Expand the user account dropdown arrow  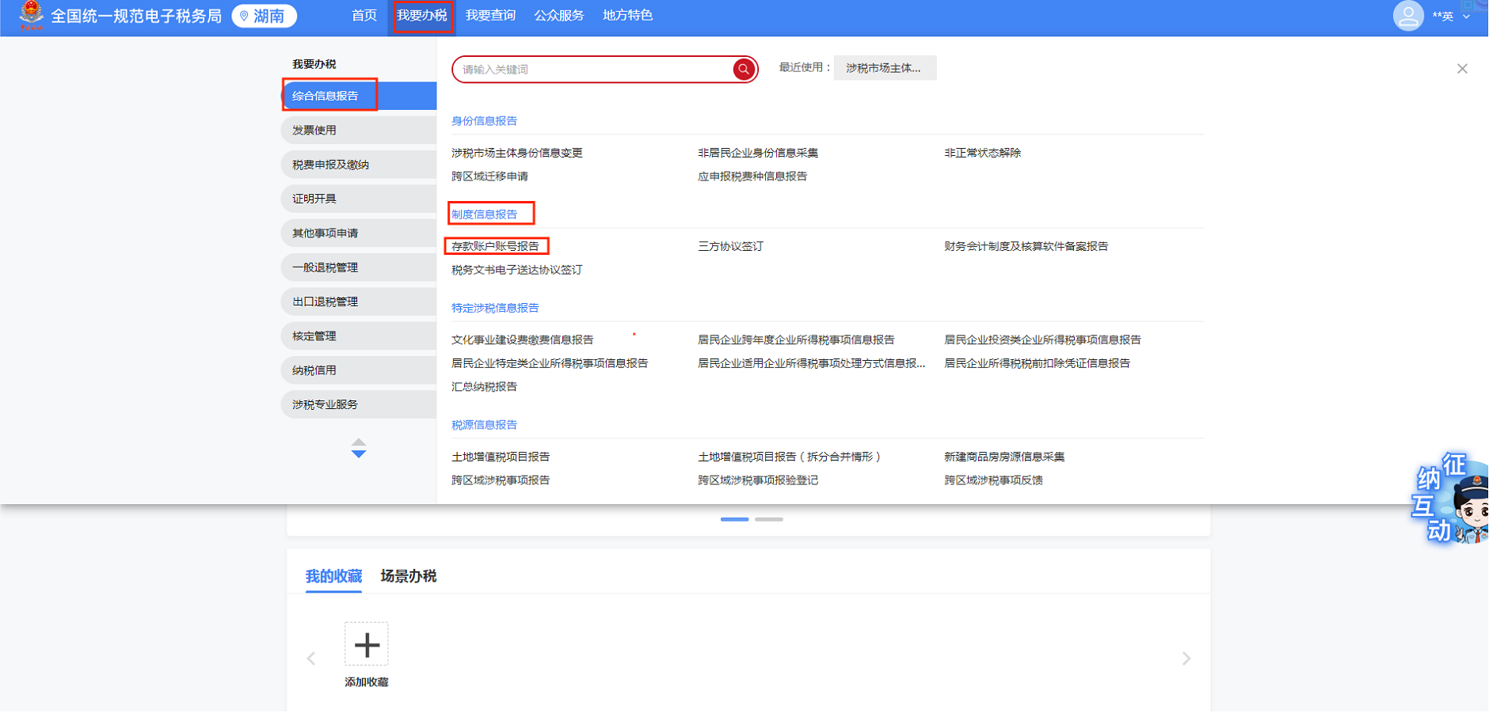1466,17
